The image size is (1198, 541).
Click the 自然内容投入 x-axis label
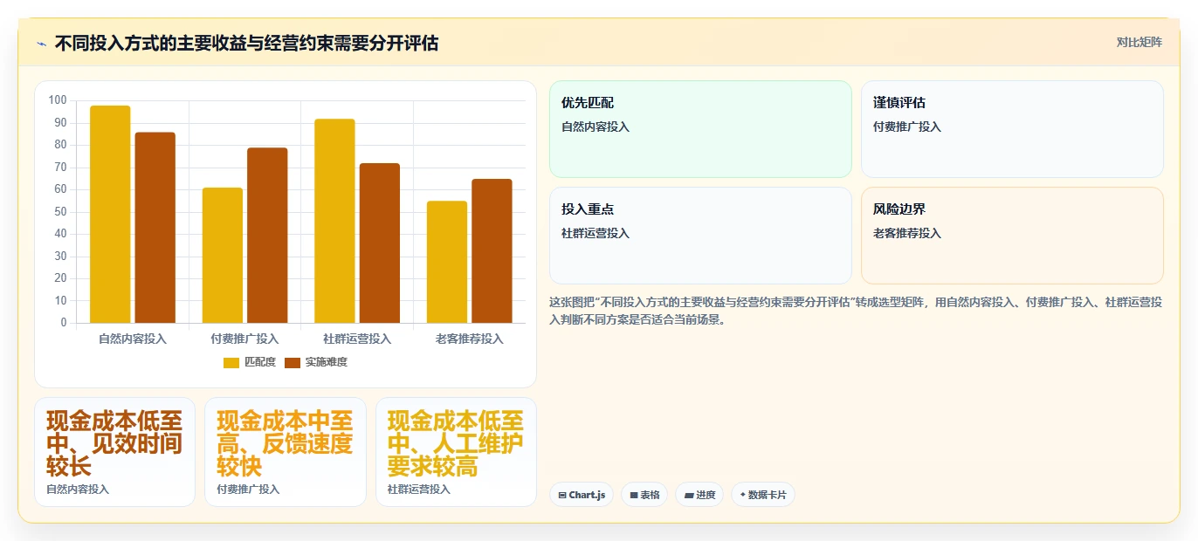pos(133,339)
